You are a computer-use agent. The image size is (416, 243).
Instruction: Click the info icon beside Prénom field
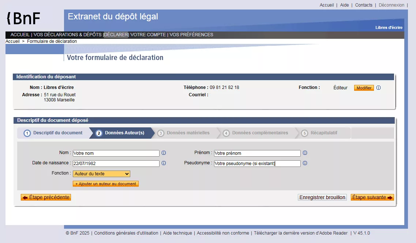click(305, 153)
